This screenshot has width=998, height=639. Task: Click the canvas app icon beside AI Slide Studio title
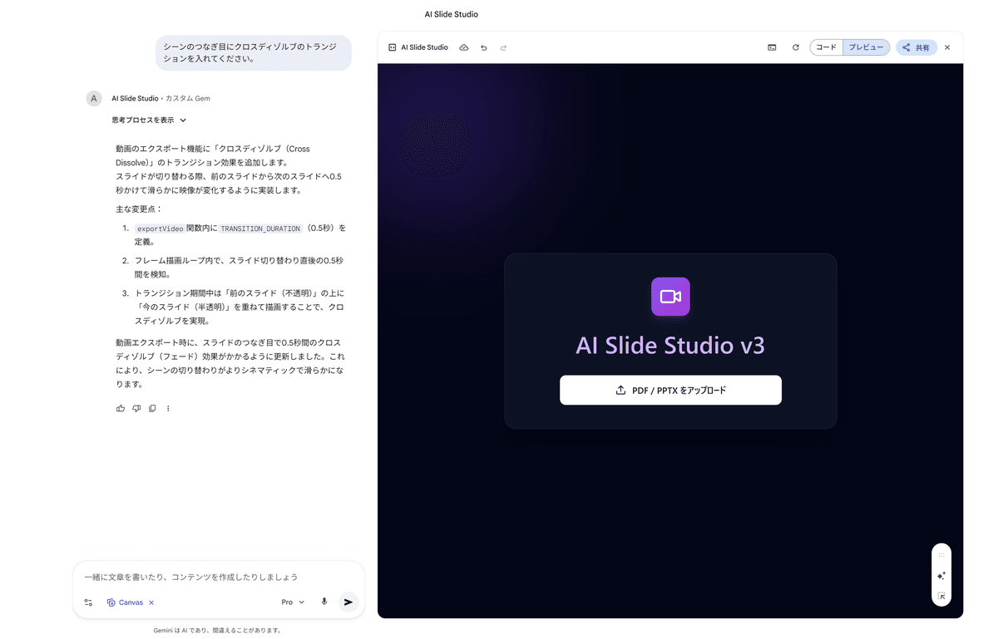click(x=392, y=47)
